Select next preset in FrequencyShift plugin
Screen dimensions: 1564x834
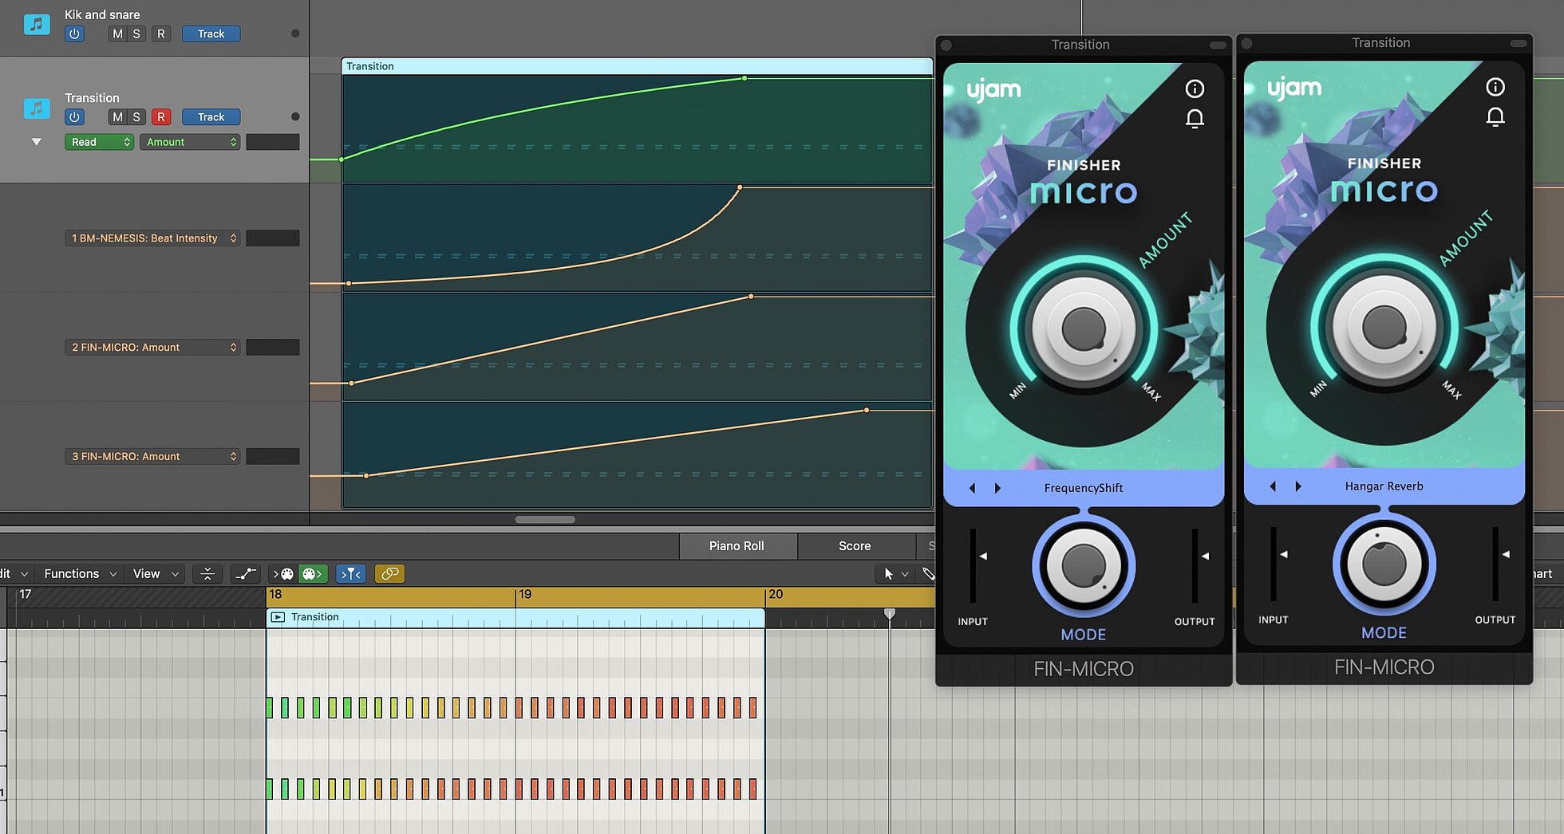tap(997, 488)
